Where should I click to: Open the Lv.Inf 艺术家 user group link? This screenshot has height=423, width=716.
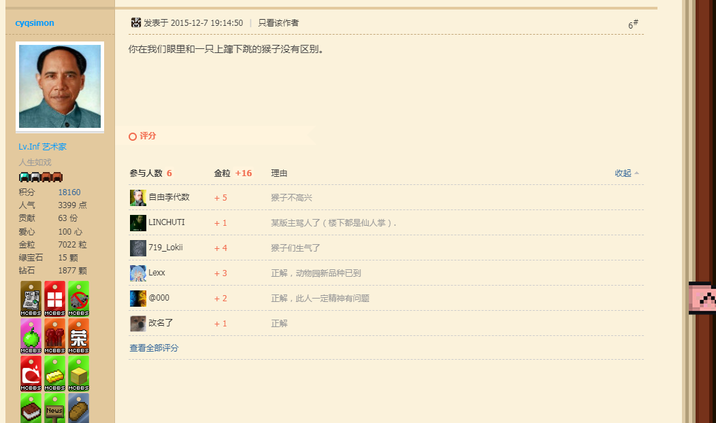pyautogui.click(x=42, y=146)
